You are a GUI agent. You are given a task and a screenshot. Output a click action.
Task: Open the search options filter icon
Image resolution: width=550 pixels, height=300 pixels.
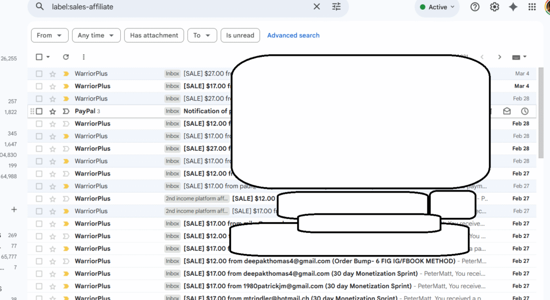pyautogui.click(x=336, y=6)
